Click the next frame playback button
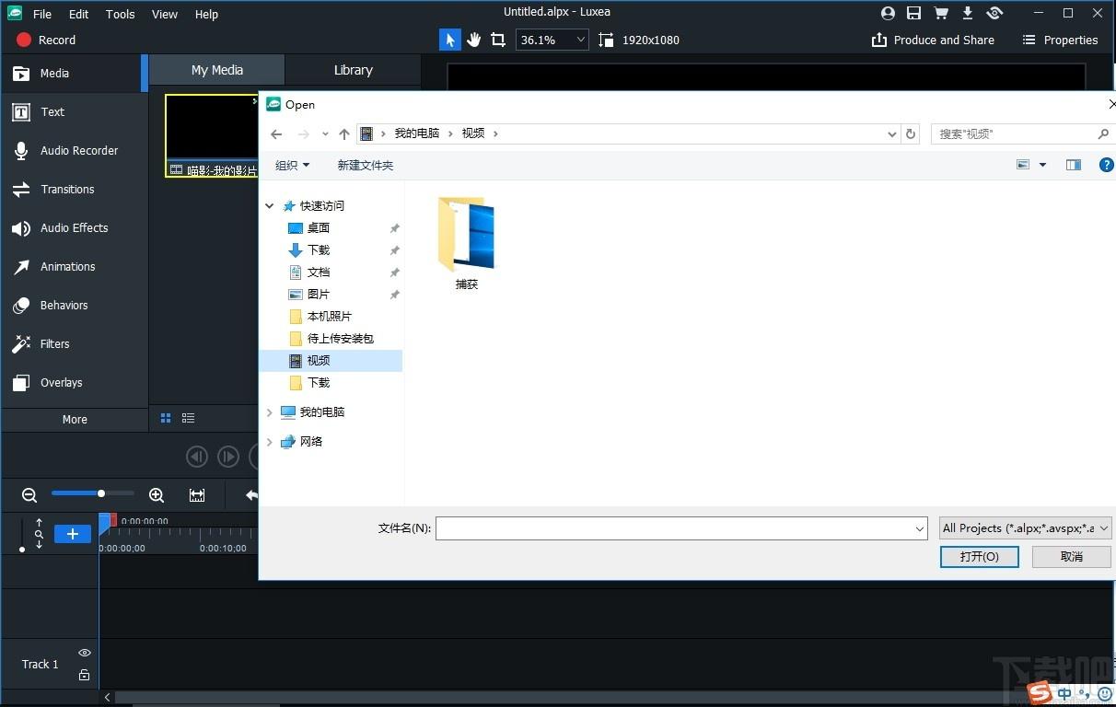 tap(228, 457)
